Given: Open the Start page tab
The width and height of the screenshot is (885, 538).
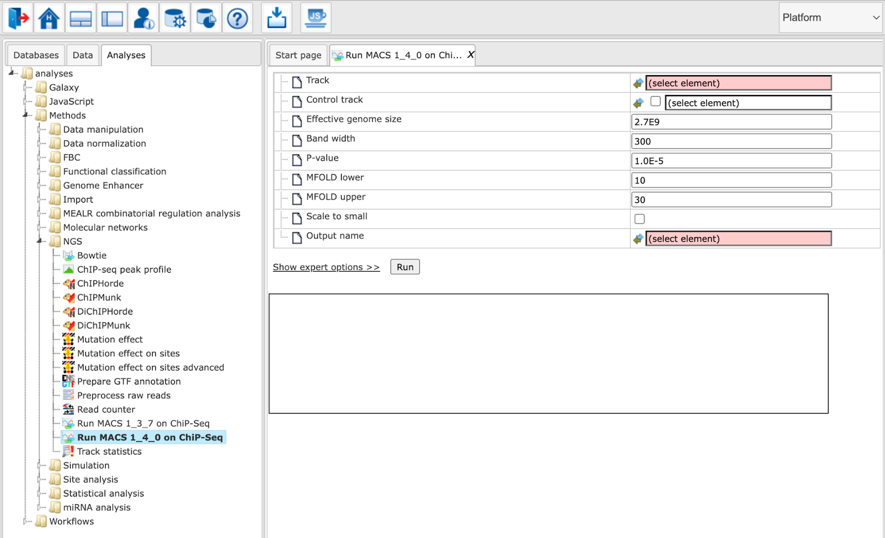Looking at the screenshot, I should coord(298,55).
